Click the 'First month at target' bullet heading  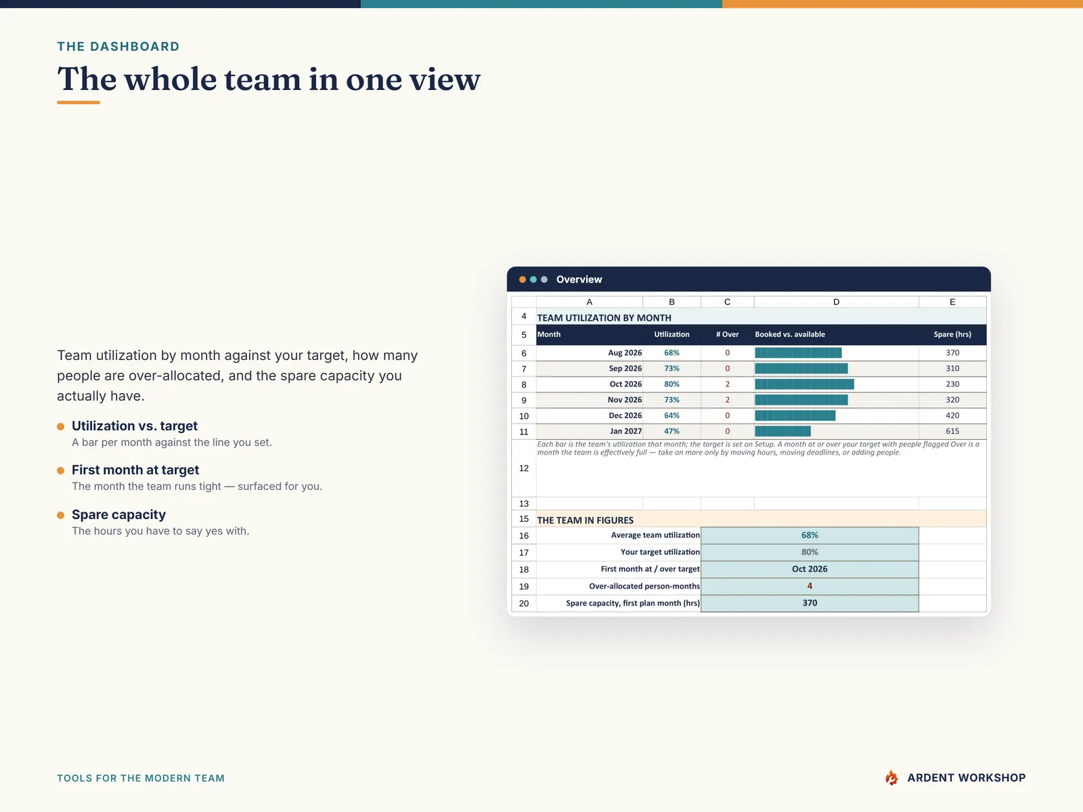pyautogui.click(x=135, y=470)
